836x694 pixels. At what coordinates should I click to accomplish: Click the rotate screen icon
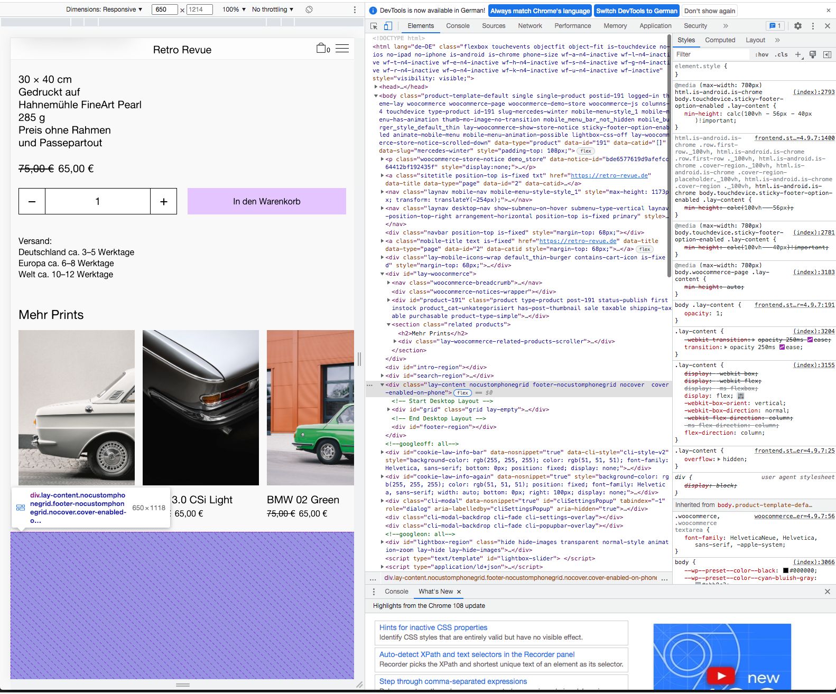pyautogui.click(x=309, y=10)
